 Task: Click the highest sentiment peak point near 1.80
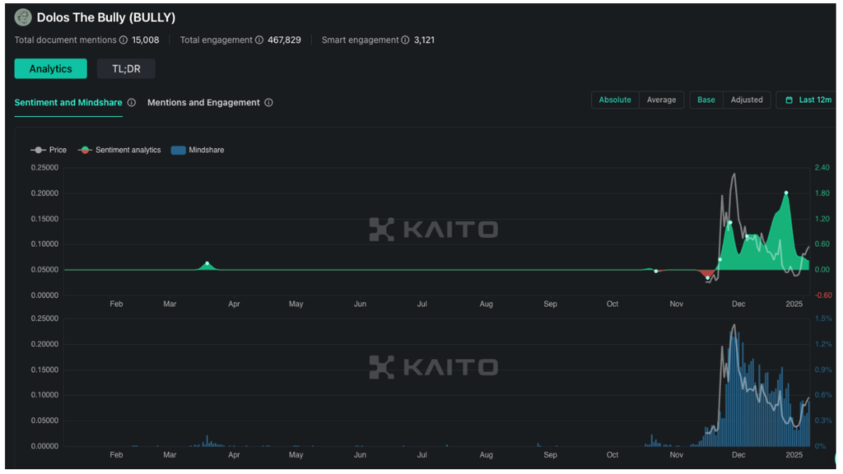(786, 193)
